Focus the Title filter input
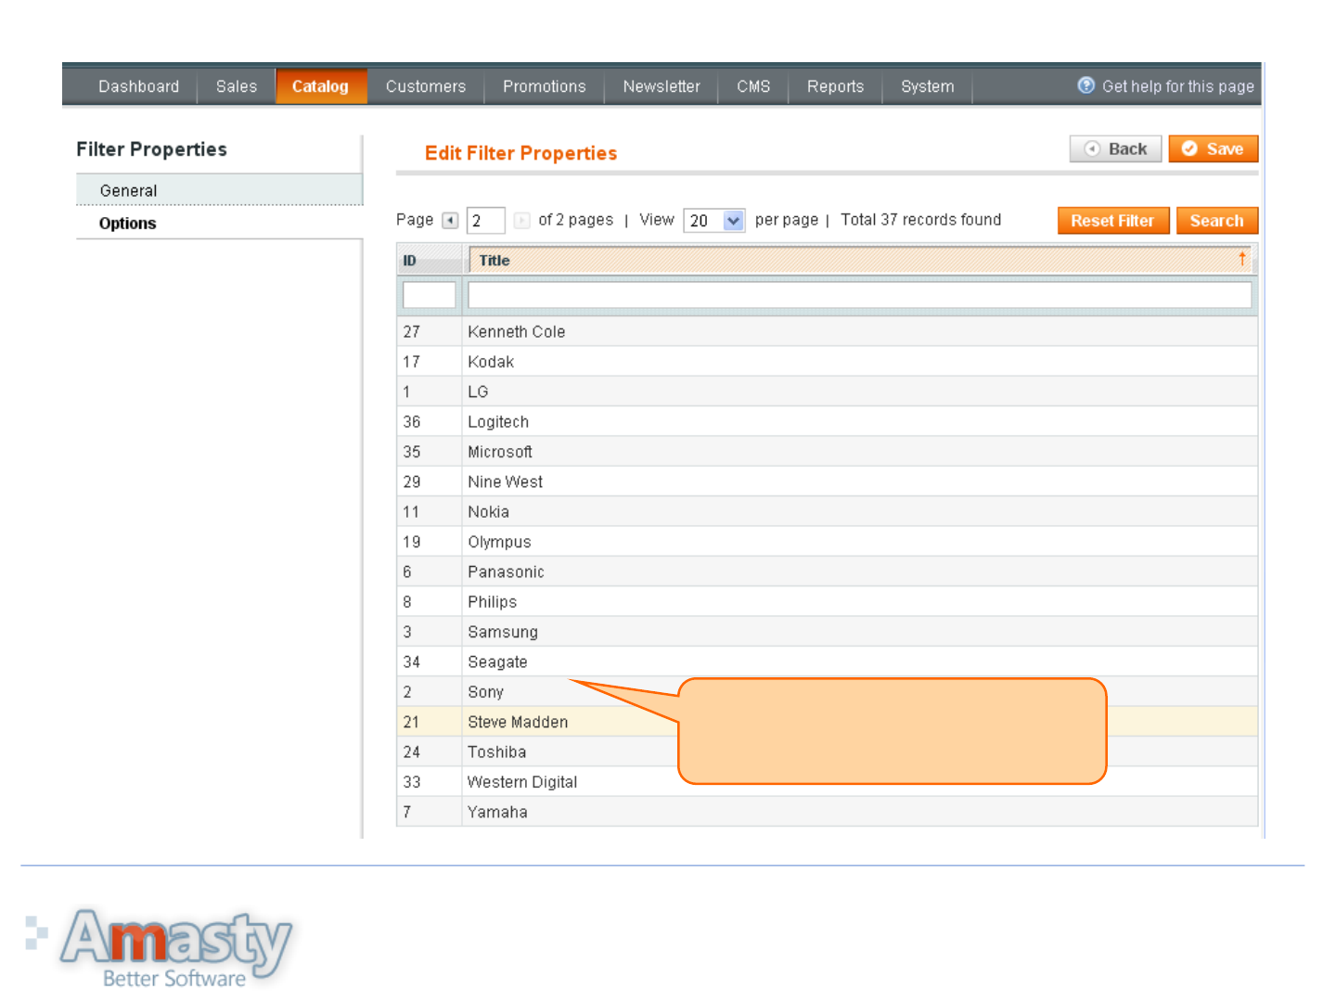Image resolution: width=1336 pixels, height=1002 pixels. coord(860,295)
